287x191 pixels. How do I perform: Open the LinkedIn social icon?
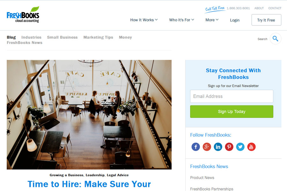pyautogui.click(x=218, y=147)
